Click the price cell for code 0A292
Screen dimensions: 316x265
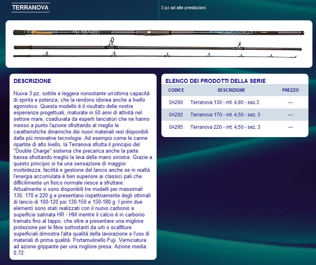(290, 115)
